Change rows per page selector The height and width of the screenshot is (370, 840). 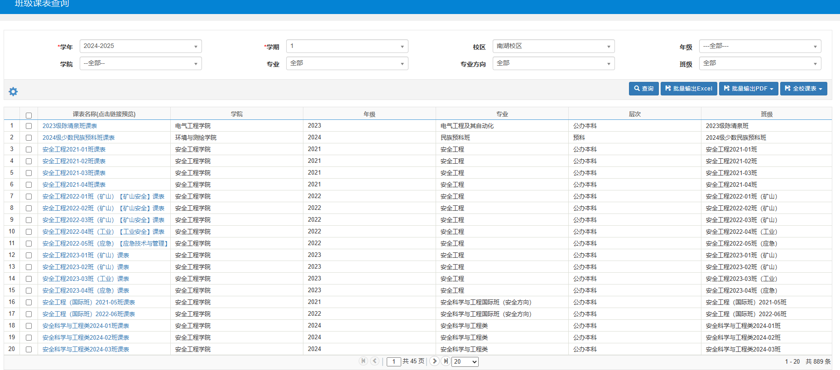[465, 361]
